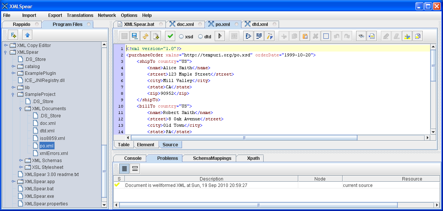
Task: Click the reload document arrows icon
Action: tap(145, 36)
